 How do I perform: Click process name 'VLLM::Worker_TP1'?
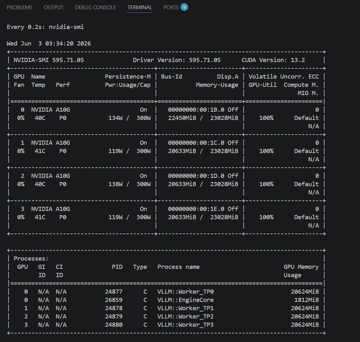[186, 308]
